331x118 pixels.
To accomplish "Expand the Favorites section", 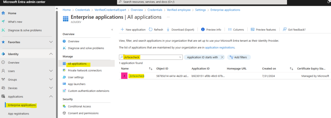I will [x=51, y=42].
